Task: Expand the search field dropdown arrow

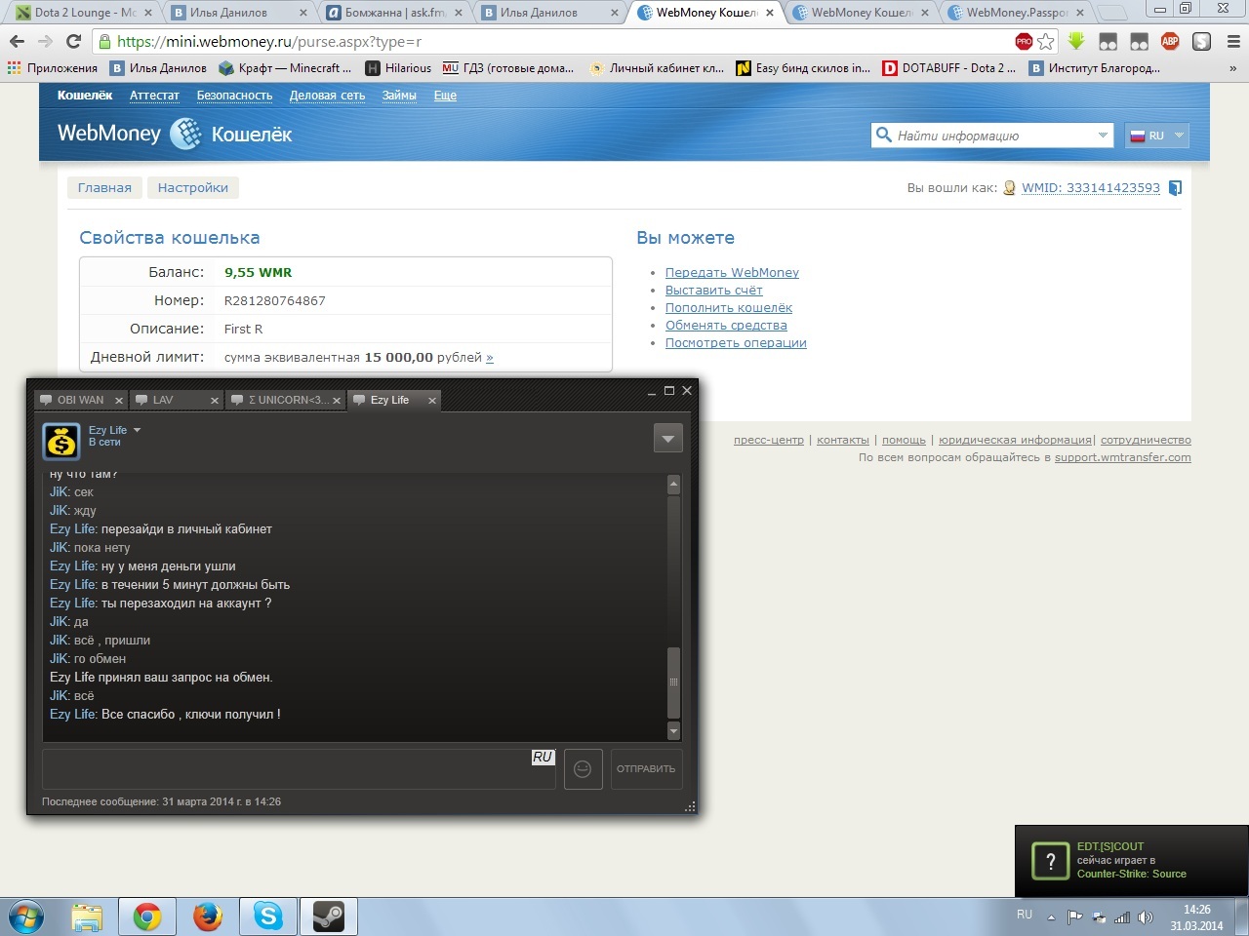Action: point(1104,136)
